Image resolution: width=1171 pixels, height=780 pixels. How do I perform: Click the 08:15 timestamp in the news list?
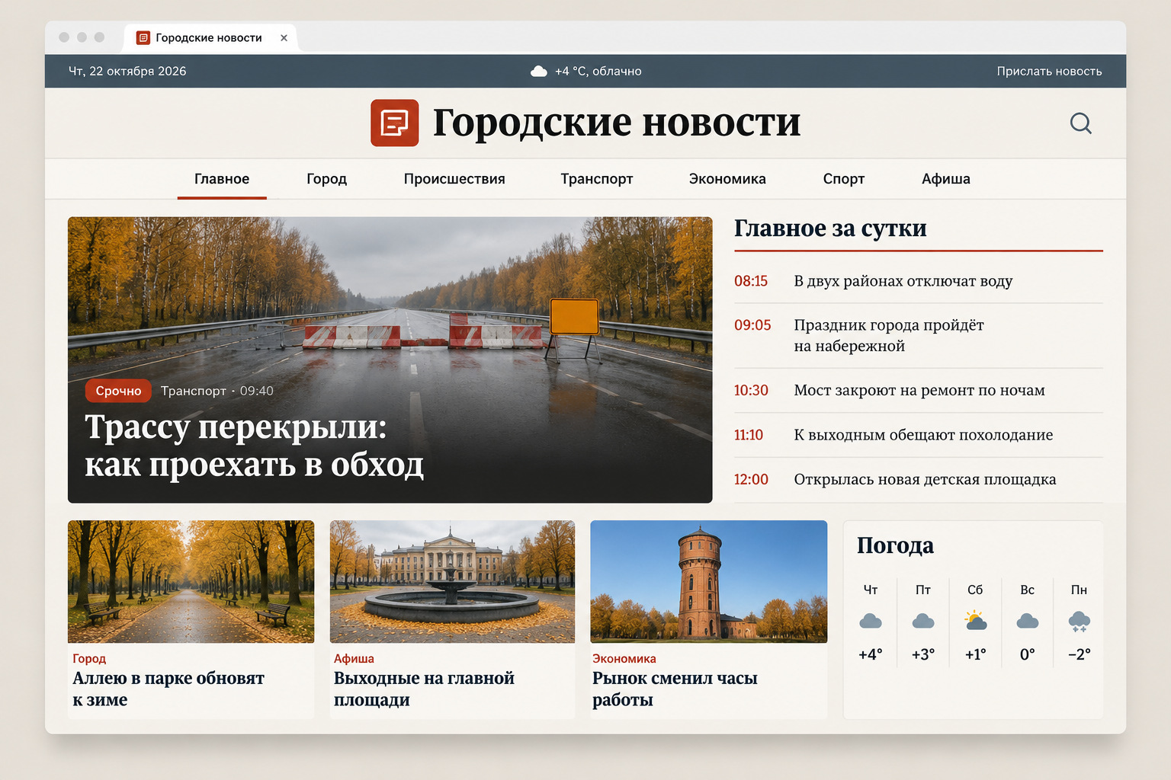tap(751, 281)
